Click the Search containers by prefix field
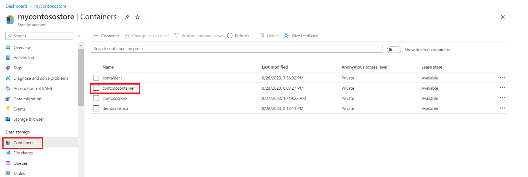The width and height of the screenshot is (528, 177). coord(237,49)
